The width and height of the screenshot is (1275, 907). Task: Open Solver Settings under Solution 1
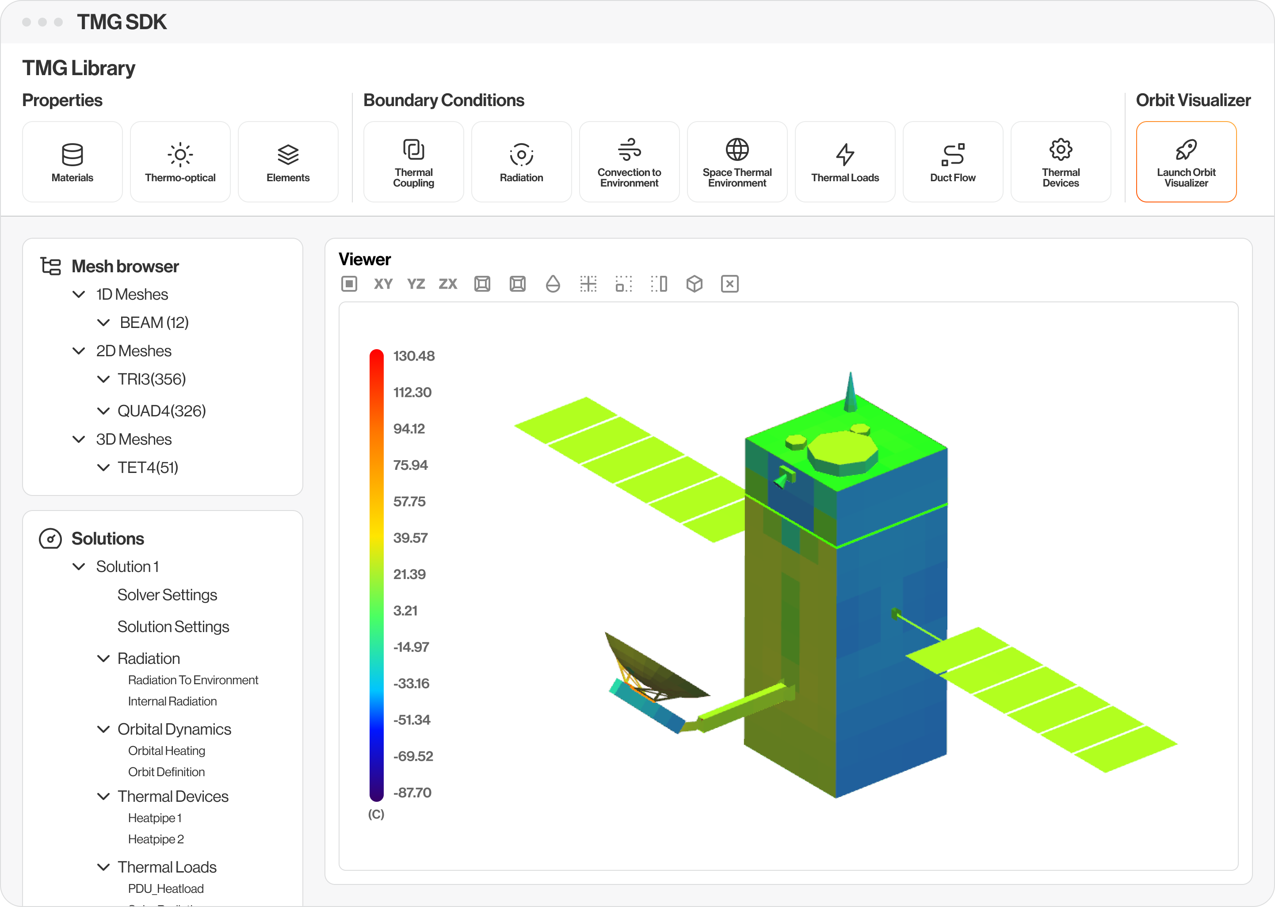(167, 594)
